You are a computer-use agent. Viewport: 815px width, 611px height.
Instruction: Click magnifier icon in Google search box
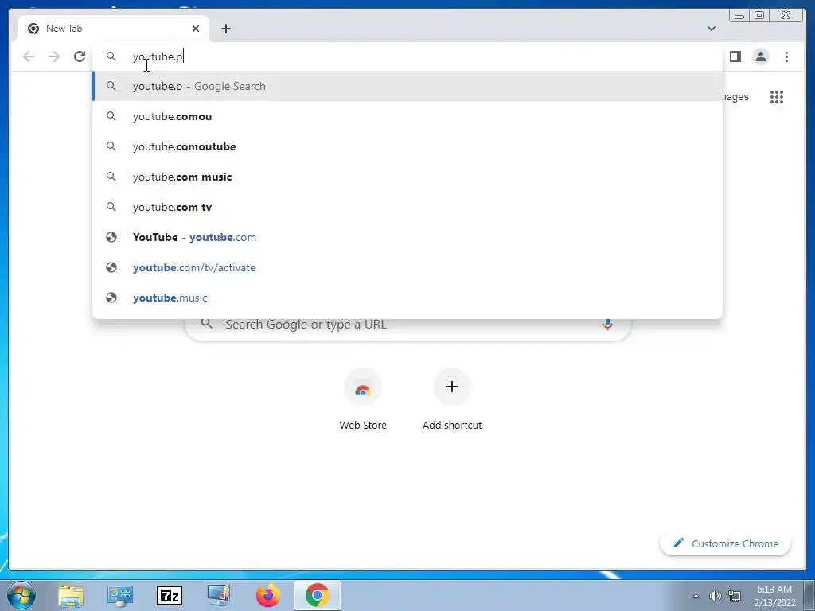pos(206,324)
